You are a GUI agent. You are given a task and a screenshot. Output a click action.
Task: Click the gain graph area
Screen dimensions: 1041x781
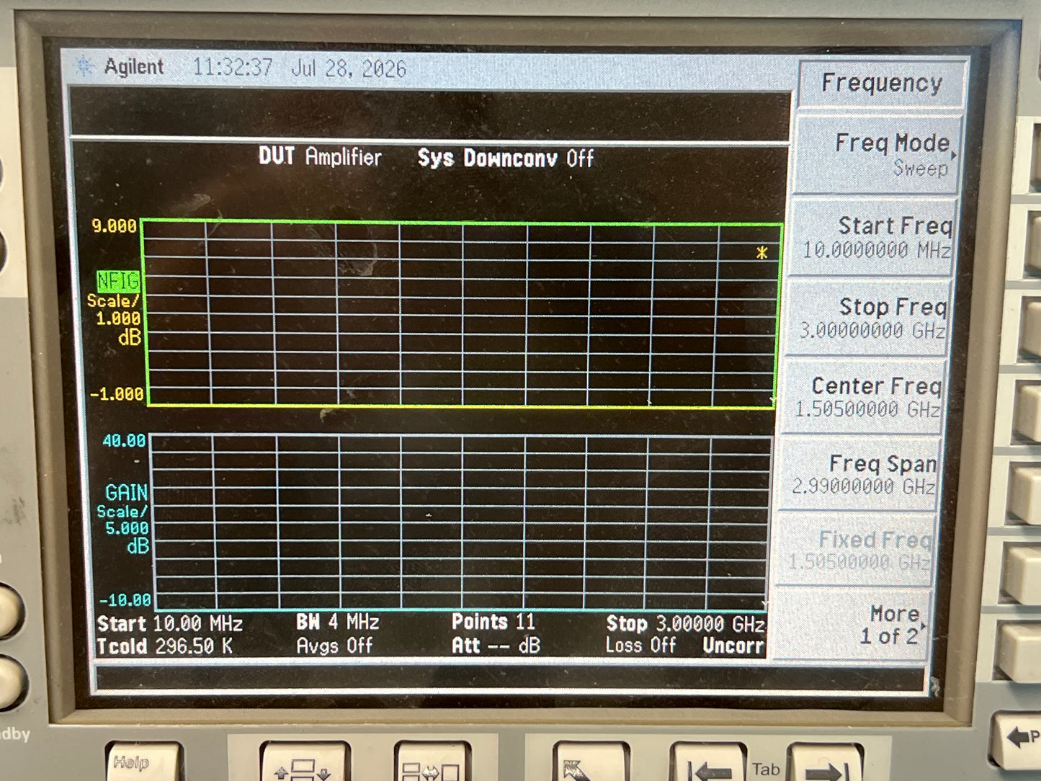click(461, 522)
